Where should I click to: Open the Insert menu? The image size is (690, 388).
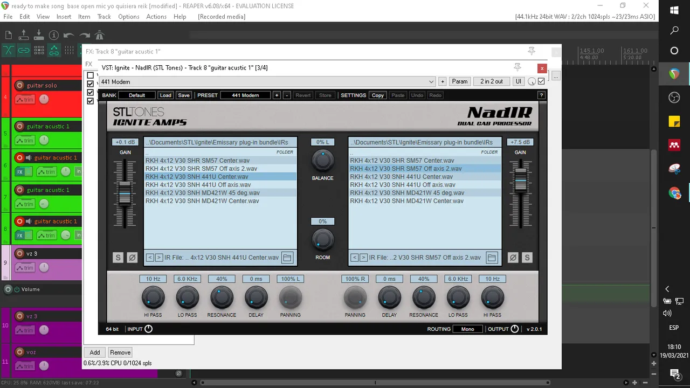coord(64,17)
